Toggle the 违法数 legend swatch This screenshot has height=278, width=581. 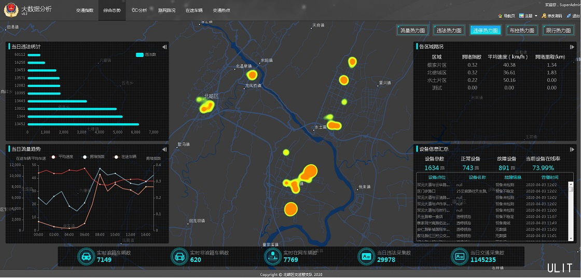tap(140, 54)
